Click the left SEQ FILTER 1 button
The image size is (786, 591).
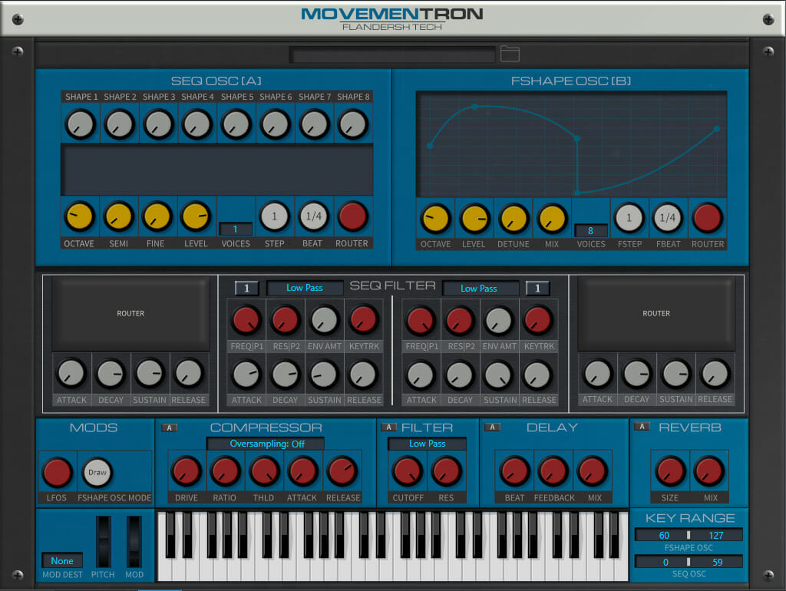coord(246,288)
